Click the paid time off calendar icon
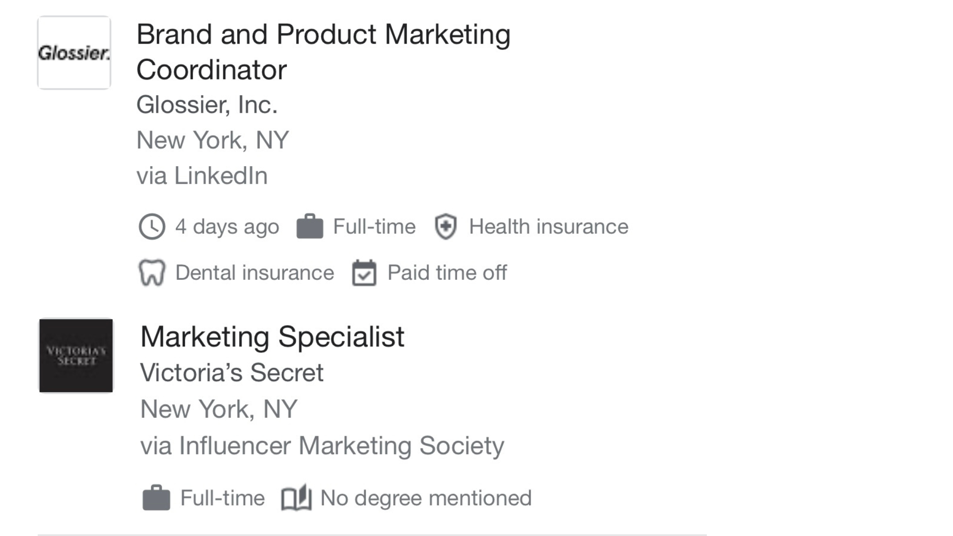 click(364, 273)
